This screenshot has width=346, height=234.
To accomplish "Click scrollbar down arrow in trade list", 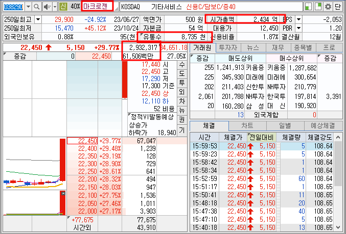I will click(338, 227).
